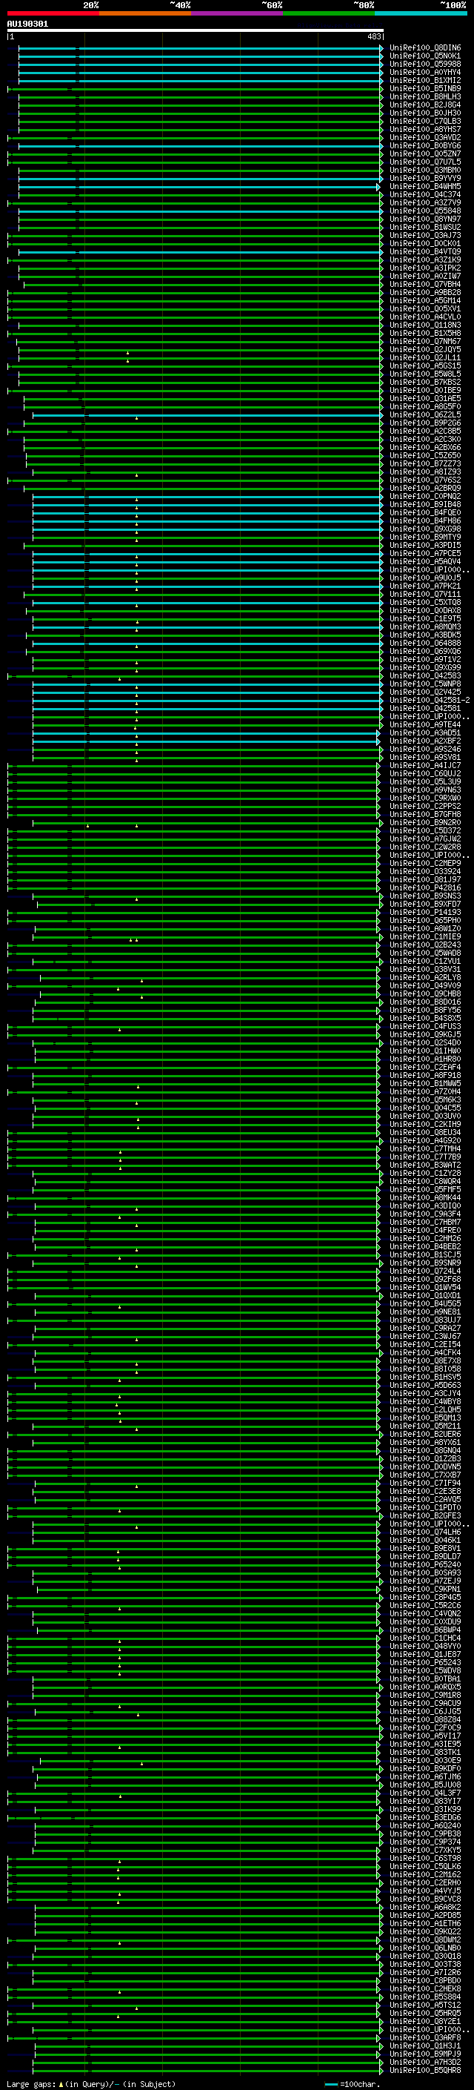Select hit label UniRef100_A8MQM3
The height and width of the screenshot is (2090, 474).
pyautogui.click(x=425, y=626)
